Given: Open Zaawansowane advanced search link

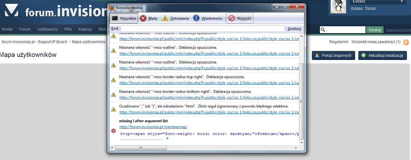Looking at the screenshot, I should [398, 30].
